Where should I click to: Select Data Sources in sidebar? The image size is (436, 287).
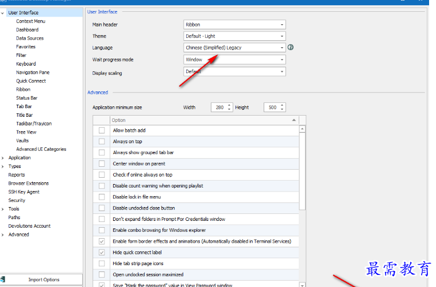(x=30, y=38)
